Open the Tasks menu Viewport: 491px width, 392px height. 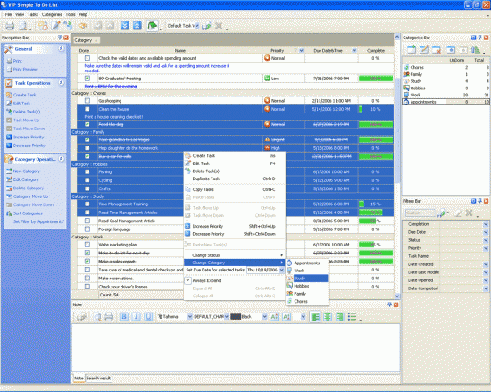[32, 14]
